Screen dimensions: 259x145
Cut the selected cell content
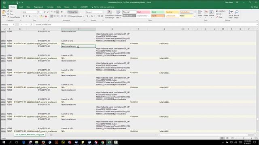[10, 11]
